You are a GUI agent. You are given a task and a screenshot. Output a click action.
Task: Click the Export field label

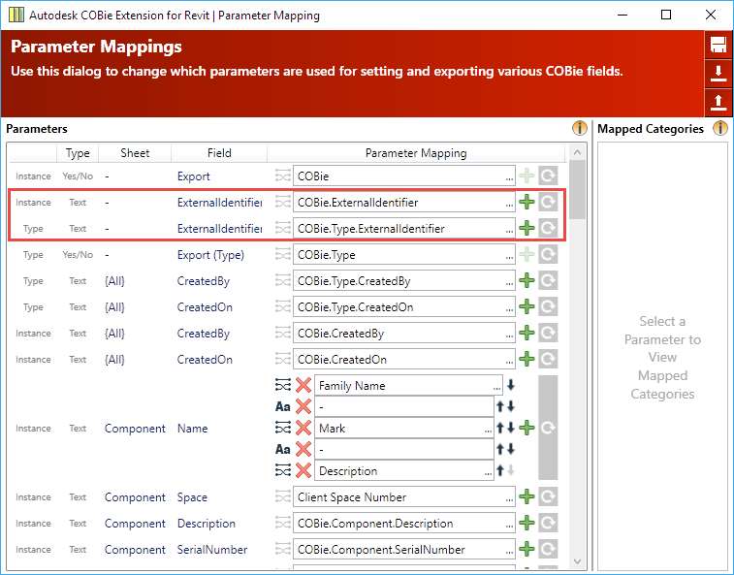(x=193, y=176)
